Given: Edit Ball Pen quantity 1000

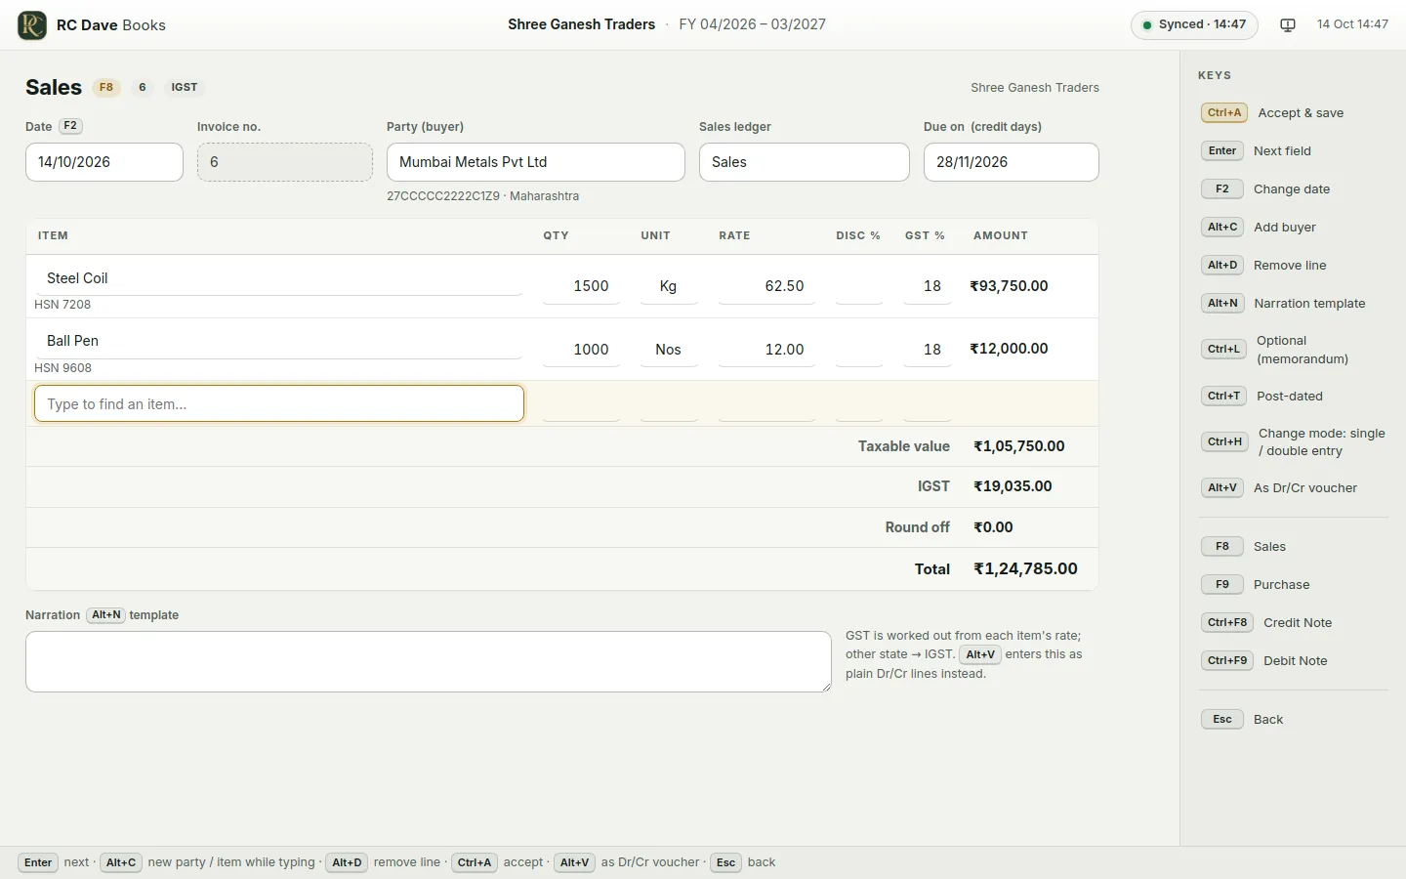Looking at the screenshot, I should (581, 350).
